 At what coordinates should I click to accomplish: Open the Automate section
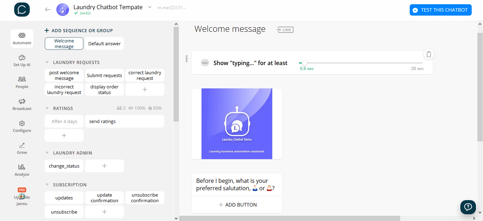tap(22, 39)
